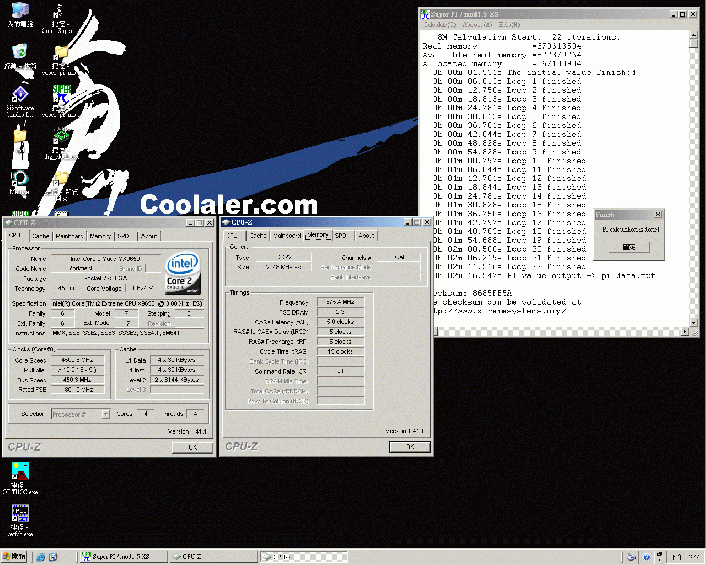Click OK in the CPU-Z Memory window

coord(410,447)
